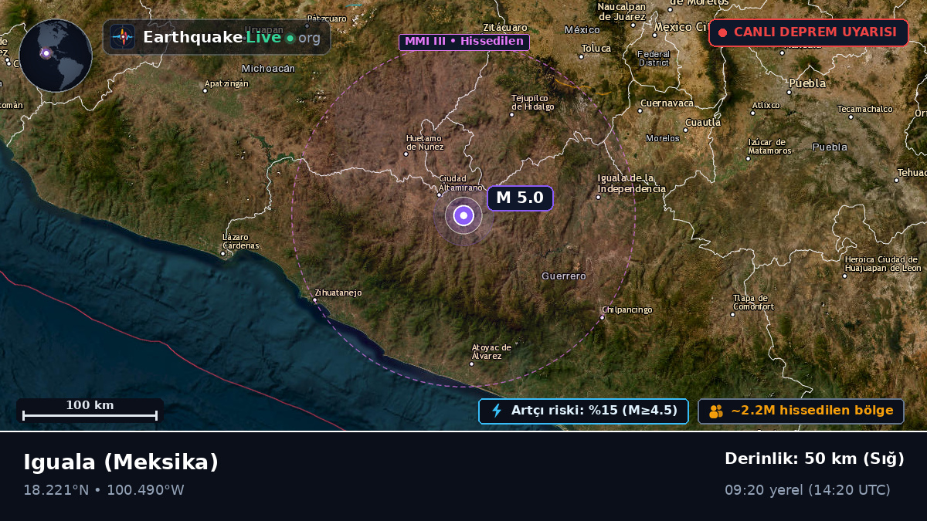Select the M 5.0 magnitude label
The height and width of the screenshot is (521, 927).
click(520, 198)
